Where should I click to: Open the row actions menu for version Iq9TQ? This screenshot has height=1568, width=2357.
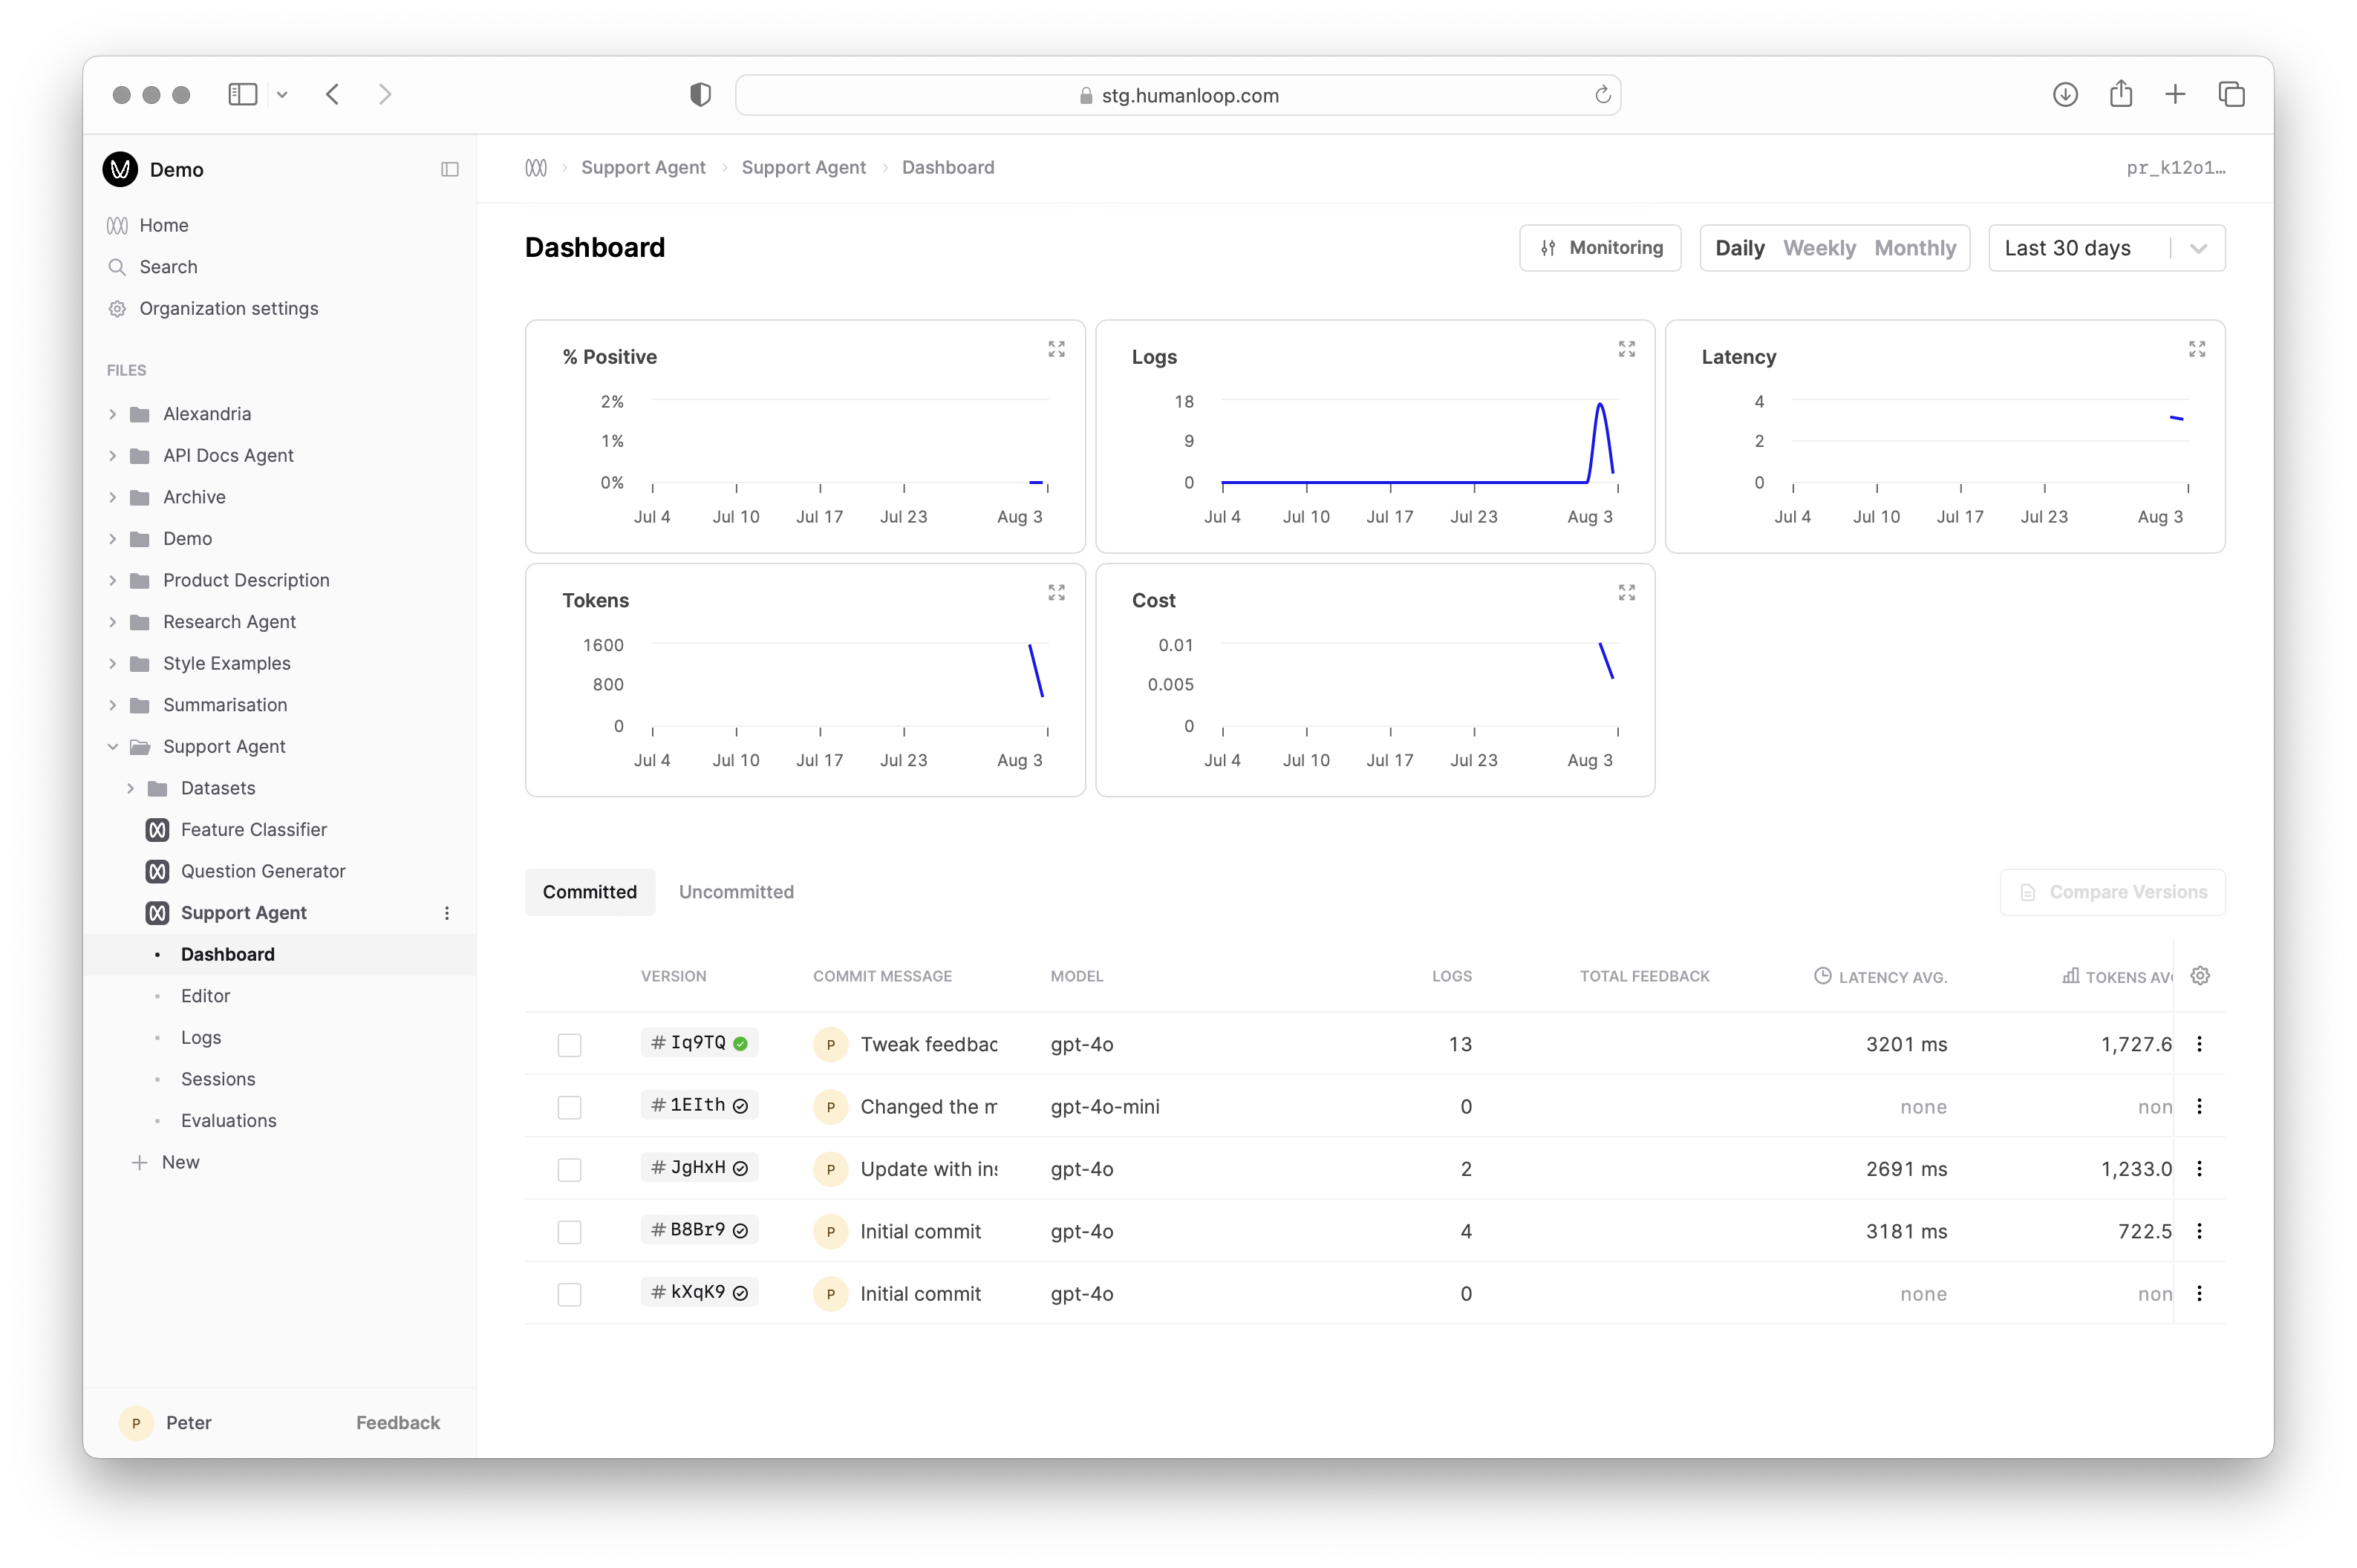pos(2199,1043)
